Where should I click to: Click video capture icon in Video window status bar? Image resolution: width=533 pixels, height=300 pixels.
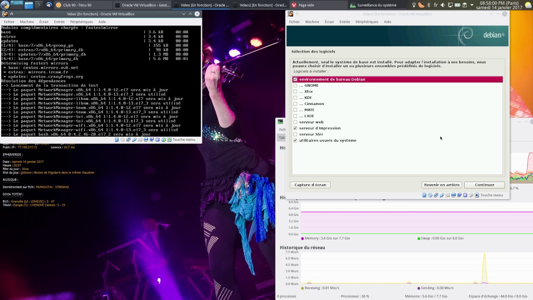[152, 140]
